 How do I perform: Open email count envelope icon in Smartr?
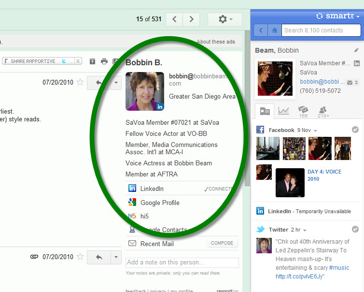[350, 82]
